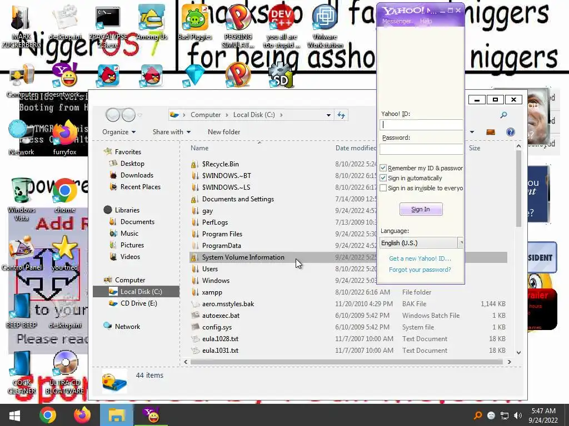Focus the Password input field
Viewport: 569px width, 426px height.
pyautogui.click(x=421, y=149)
